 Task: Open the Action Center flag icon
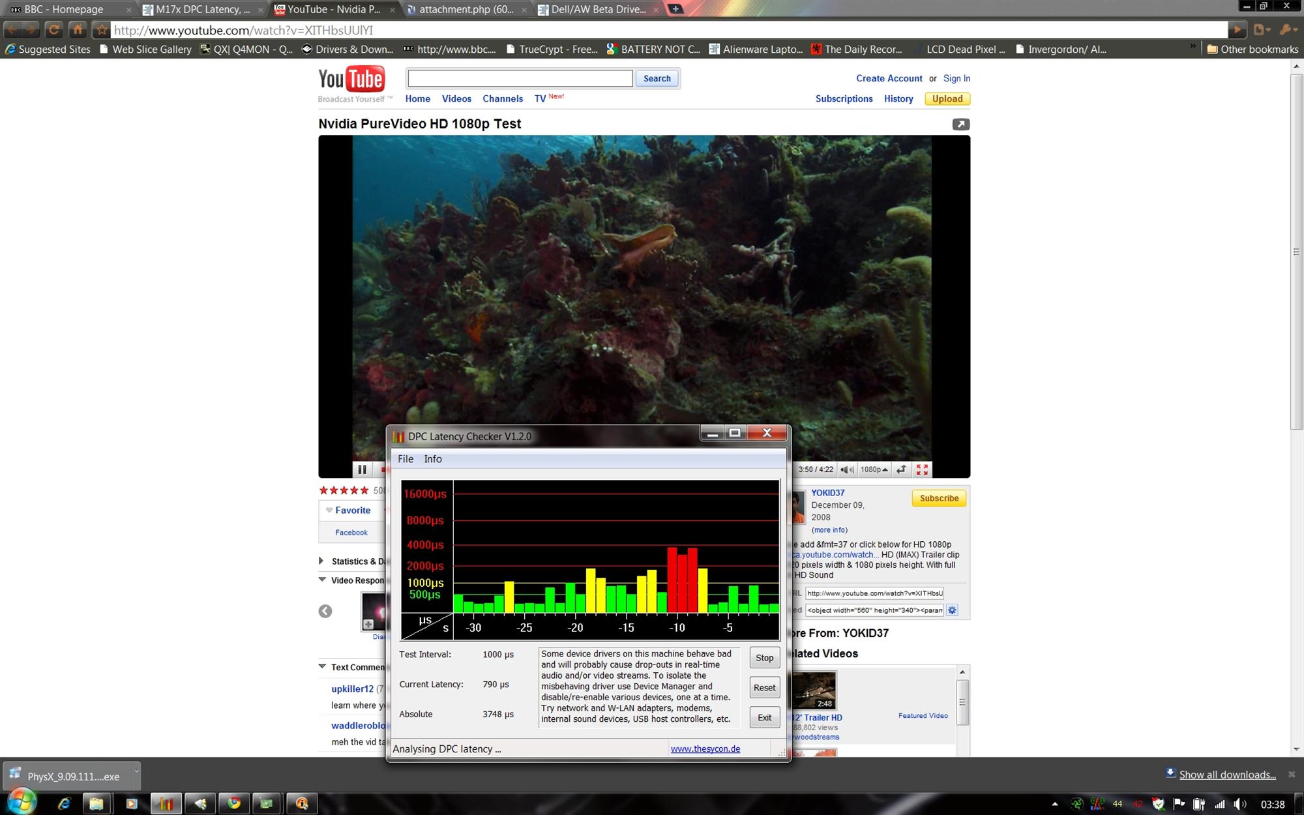[1179, 805]
